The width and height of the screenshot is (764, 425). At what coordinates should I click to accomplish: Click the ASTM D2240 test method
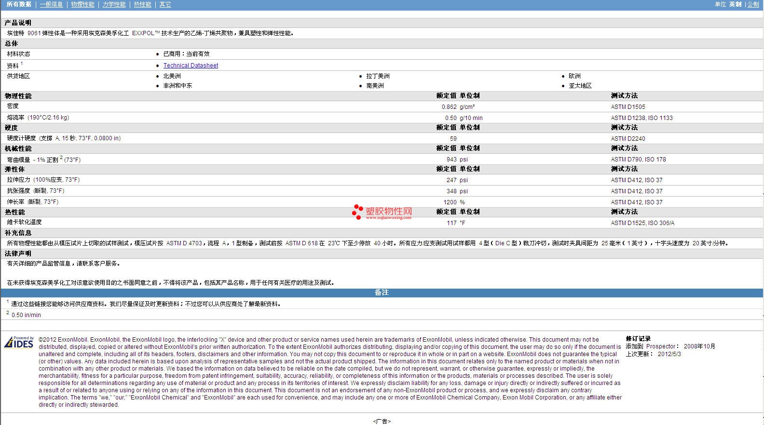point(628,139)
